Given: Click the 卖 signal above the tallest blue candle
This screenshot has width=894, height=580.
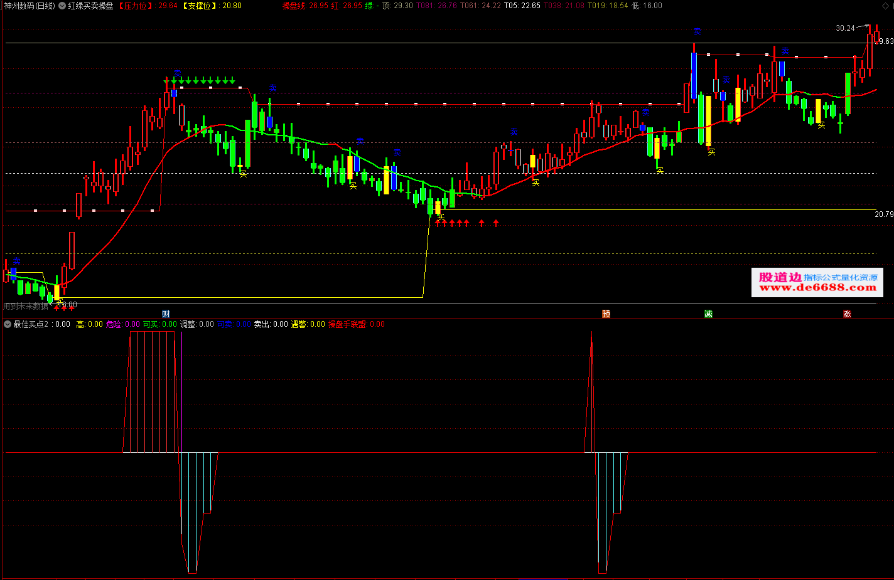Looking at the screenshot, I should 697,31.
